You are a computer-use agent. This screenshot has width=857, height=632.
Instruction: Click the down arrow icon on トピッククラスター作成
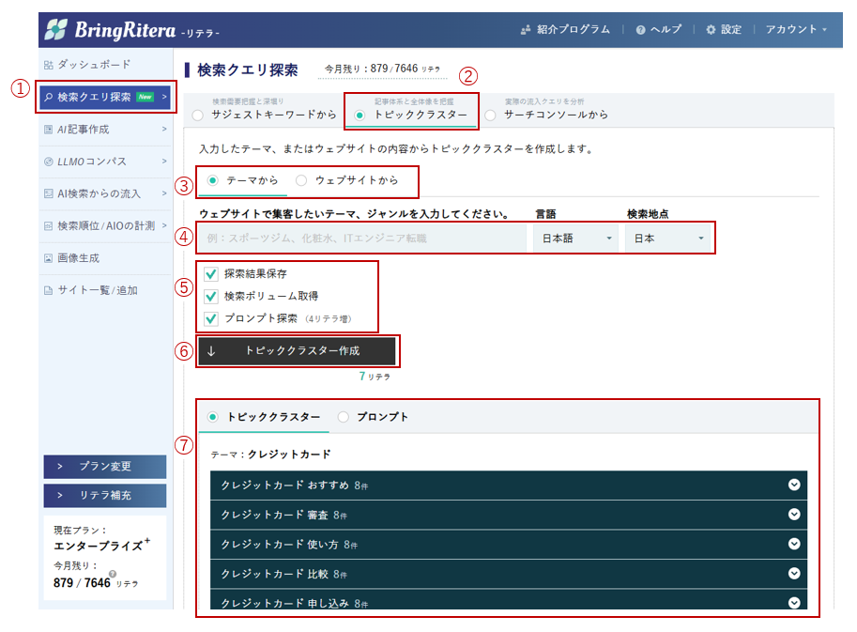(x=211, y=351)
